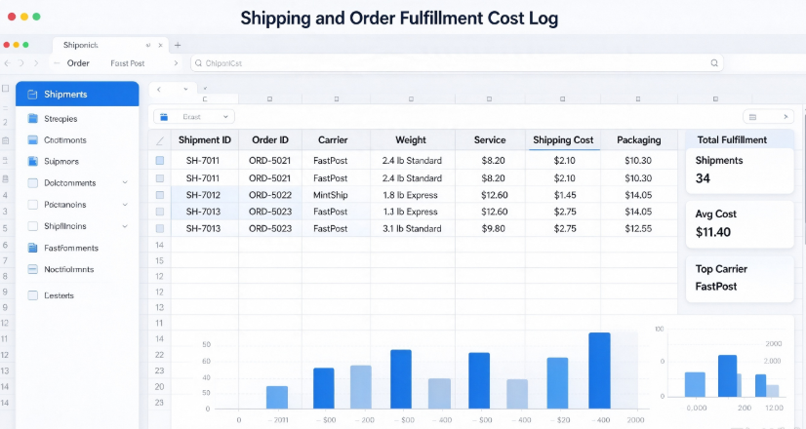Focus the ChipanlCst search field
The image size is (806, 429).
tap(457, 63)
